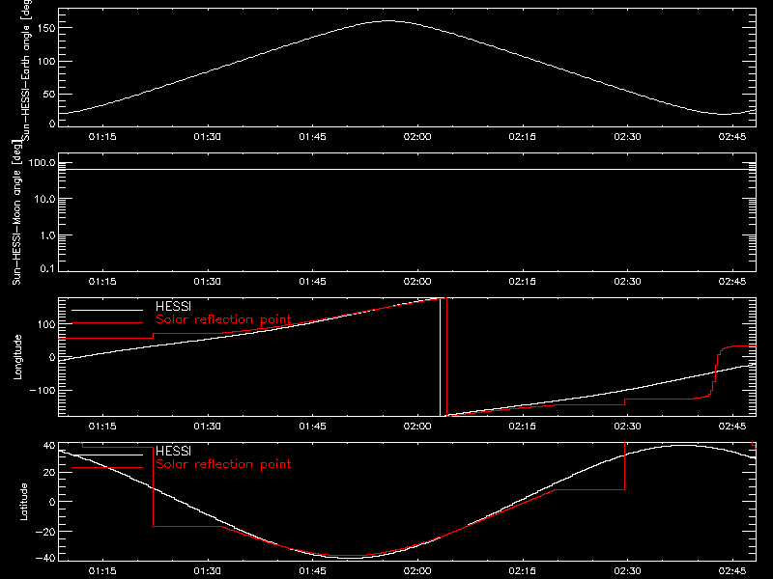Click 01:15 time label under Moon angle plot
This screenshot has width=773, height=579.
point(102,282)
